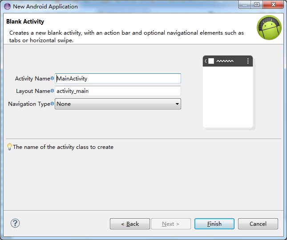Open help via question mark icon
The width and height of the screenshot is (287, 240).
coord(15,223)
